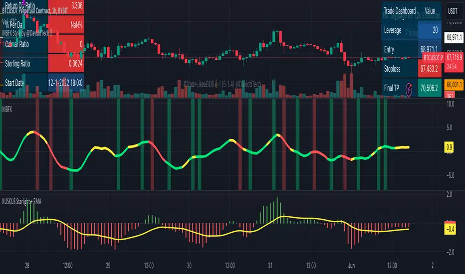This screenshot has height=274, width=465.
Task: Click the Leverage value 20 cell
Action: pyautogui.click(x=430, y=30)
